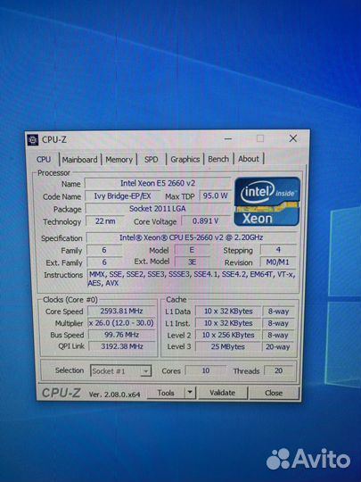Click the CPU-Z title bar app icon
The width and height of the screenshot is (361, 482).
[x=33, y=139]
